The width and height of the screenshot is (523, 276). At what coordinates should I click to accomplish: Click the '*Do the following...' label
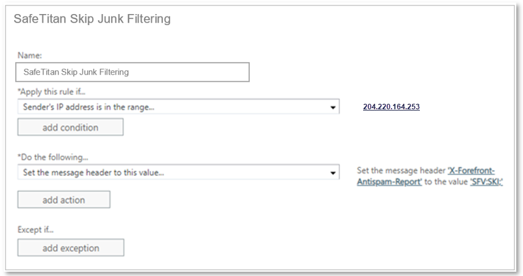[x=52, y=157]
